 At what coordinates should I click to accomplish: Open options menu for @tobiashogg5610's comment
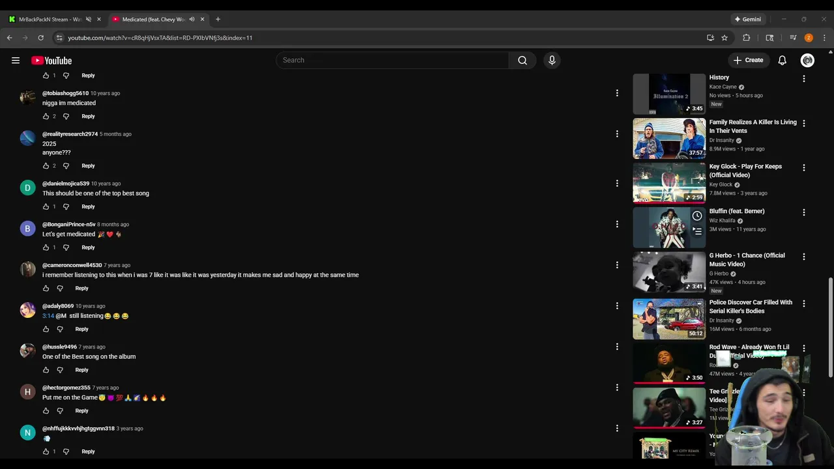tap(617, 93)
